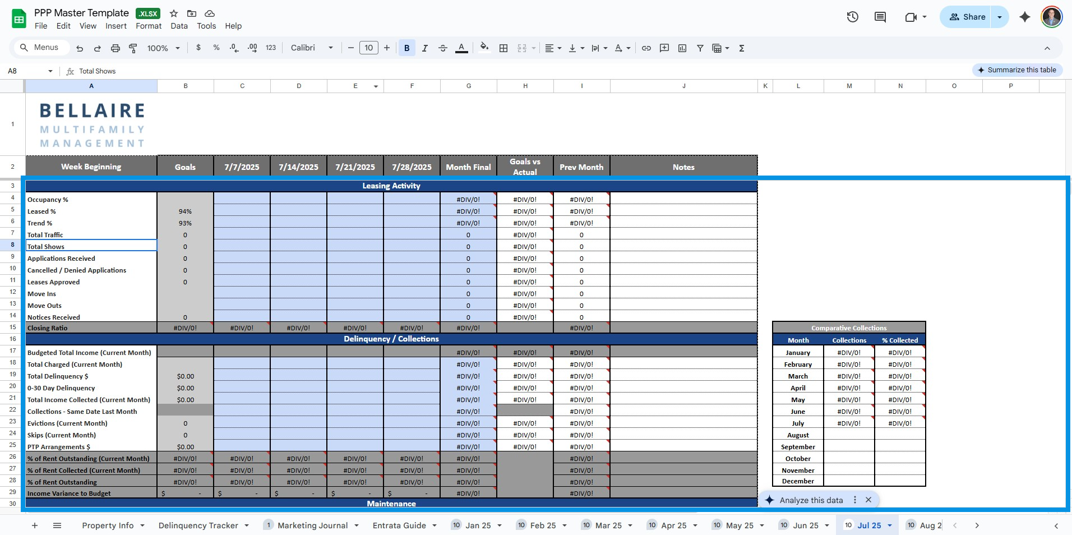Open the fill color picker
The image size is (1072, 535).
(484, 48)
